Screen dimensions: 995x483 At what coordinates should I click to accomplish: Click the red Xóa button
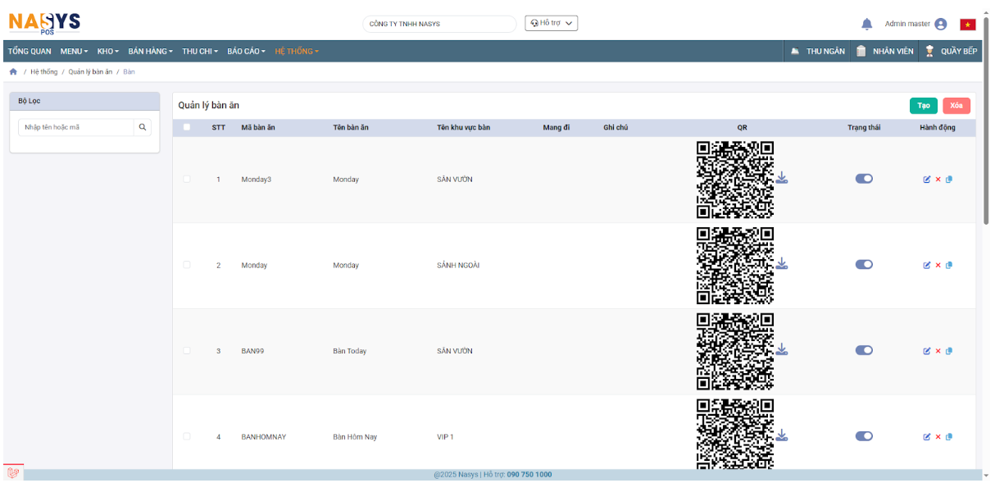click(956, 106)
